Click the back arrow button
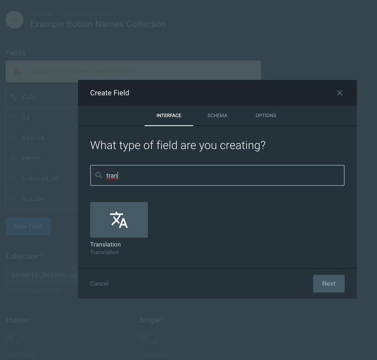The height and width of the screenshot is (360, 377). click(14, 20)
